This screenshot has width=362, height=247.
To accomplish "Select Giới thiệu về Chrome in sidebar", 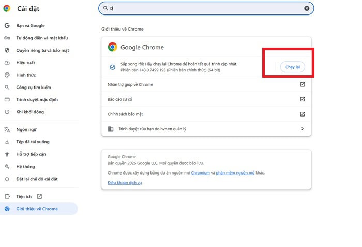I will click(x=39, y=209).
